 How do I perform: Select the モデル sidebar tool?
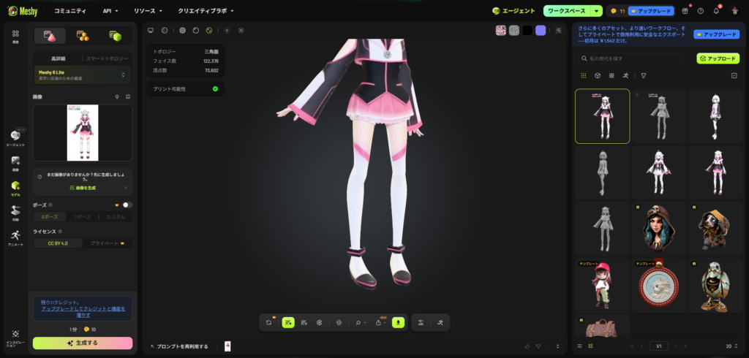click(16, 188)
